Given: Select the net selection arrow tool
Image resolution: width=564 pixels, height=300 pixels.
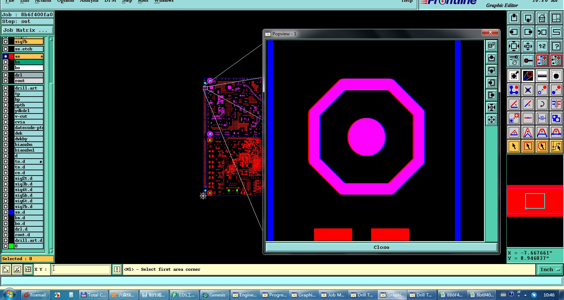Looking at the screenshot, I should coord(556,146).
